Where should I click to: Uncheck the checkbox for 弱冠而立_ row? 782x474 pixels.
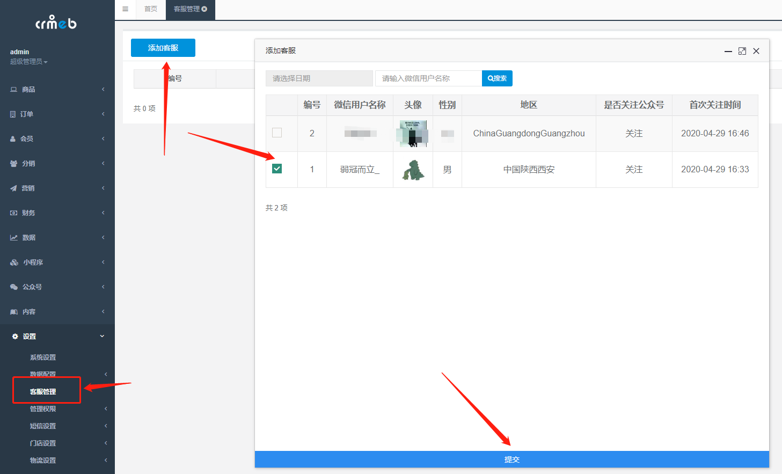277,169
